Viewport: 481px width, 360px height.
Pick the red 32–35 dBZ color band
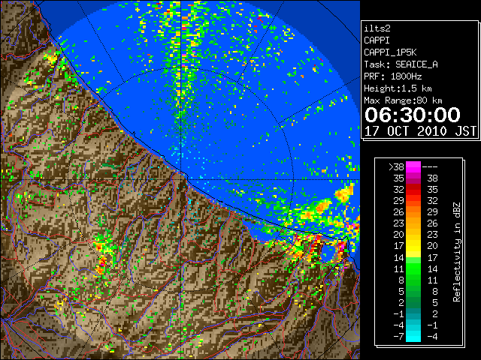(x=413, y=190)
